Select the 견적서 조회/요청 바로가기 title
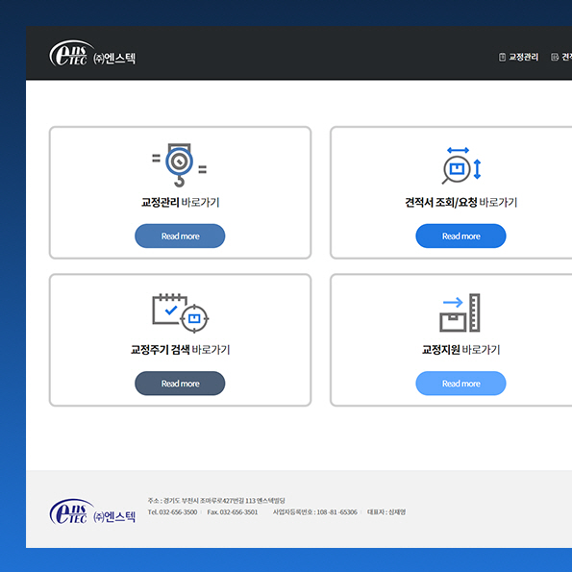This screenshot has height=572, width=572. click(x=461, y=203)
